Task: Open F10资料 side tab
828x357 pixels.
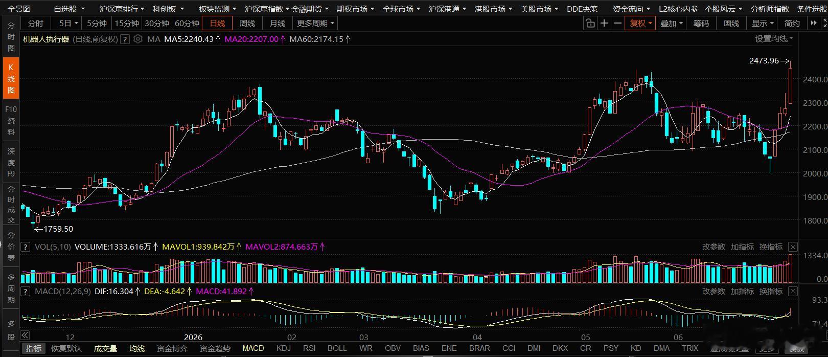Action: [11, 120]
